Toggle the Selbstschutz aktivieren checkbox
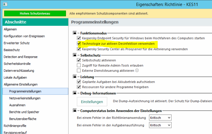The height and width of the screenshot is (134, 212). coord(79,60)
